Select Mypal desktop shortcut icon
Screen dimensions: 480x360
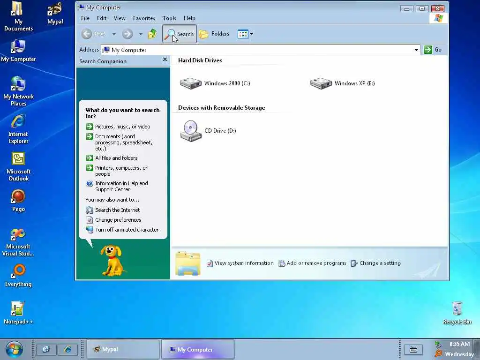55,14
